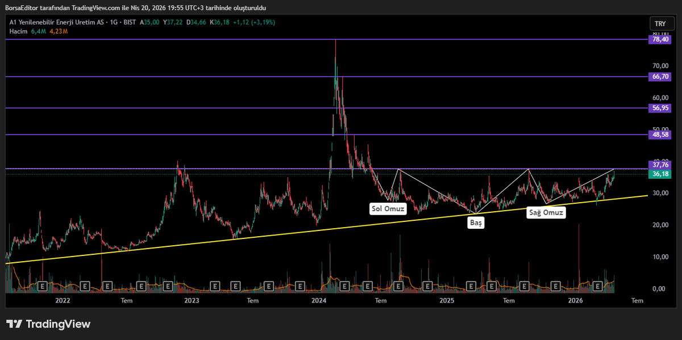
Task: Click the close value K36,18
Action: pos(219,22)
